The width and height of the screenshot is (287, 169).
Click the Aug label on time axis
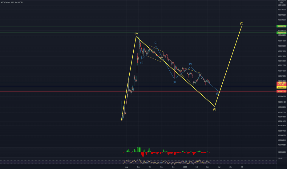[x=127, y=167]
